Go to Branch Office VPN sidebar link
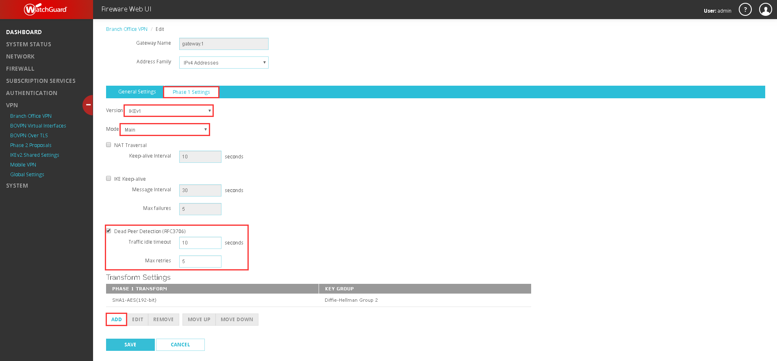The width and height of the screenshot is (777, 361). [x=31, y=116]
